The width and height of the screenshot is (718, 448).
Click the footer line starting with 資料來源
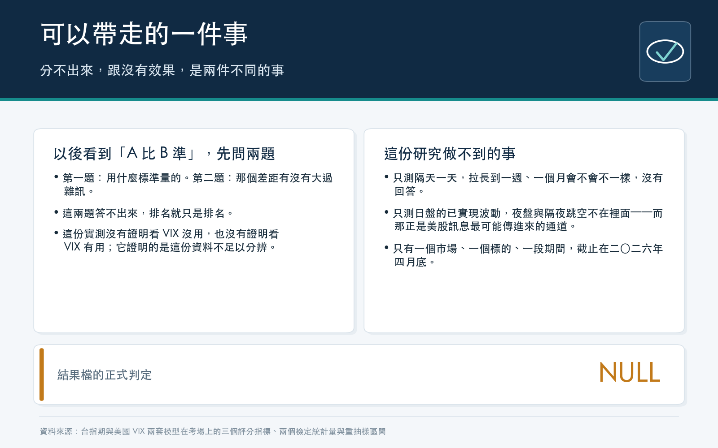click(213, 431)
